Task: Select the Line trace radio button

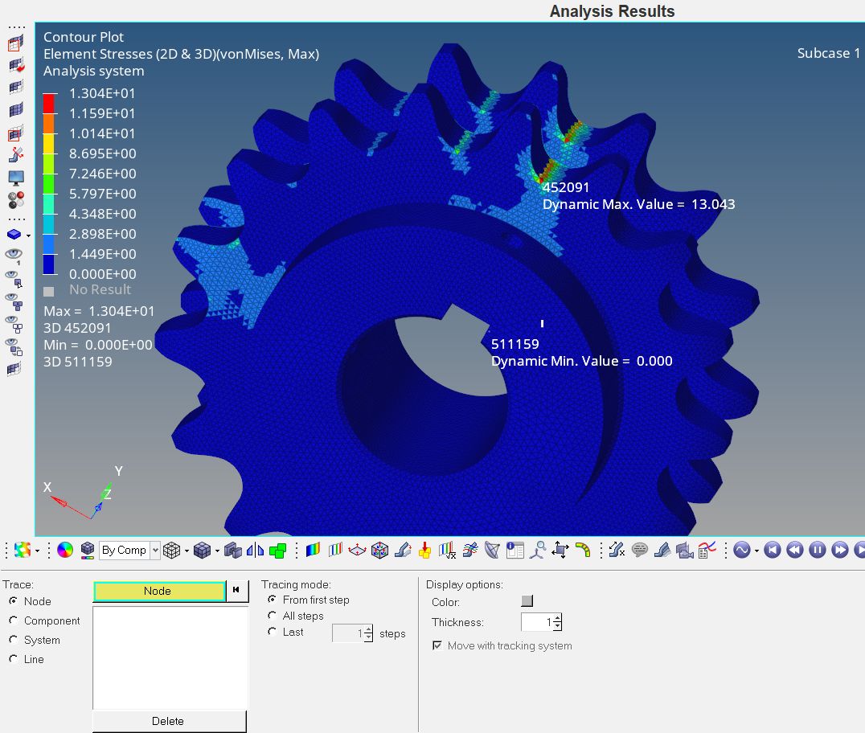Action: (14, 659)
